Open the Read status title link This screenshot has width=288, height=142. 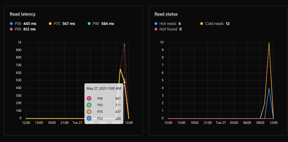tap(166, 14)
